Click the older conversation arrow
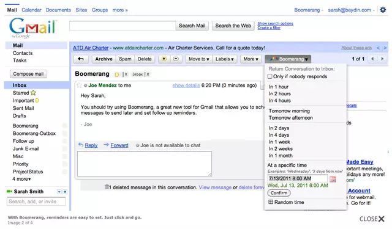The image size is (392, 229). 382,59
